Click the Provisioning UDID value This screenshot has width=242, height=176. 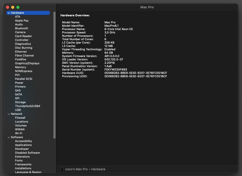(136, 76)
